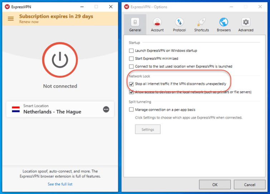Viewport: 270px width, 194px height.
Task: Enable Manage connection on per-app basis
Action: pos(132,110)
